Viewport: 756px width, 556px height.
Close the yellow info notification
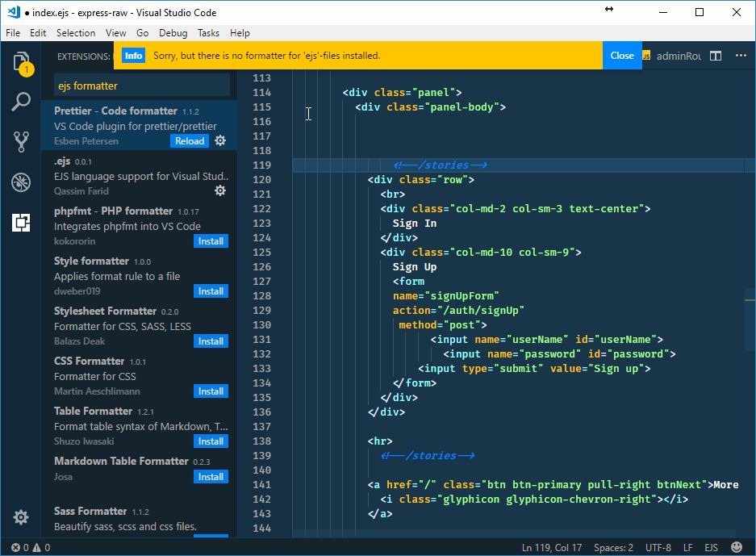tap(622, 56)
